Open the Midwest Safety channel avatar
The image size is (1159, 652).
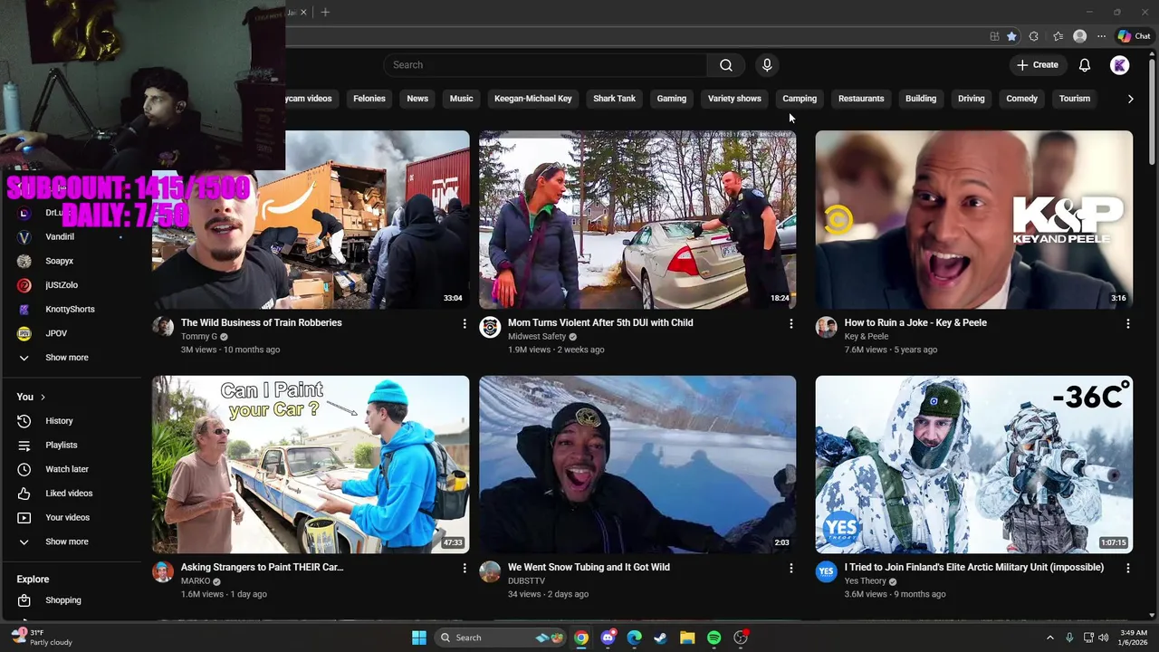[490, 328]
